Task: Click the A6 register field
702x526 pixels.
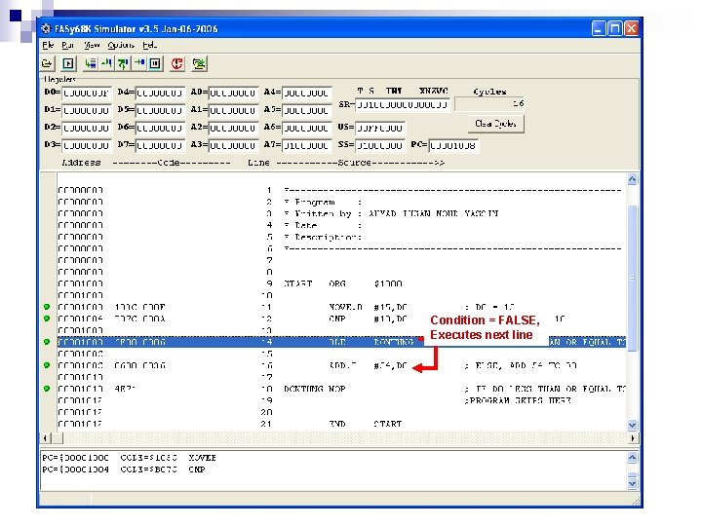Action: click(307, 128)
